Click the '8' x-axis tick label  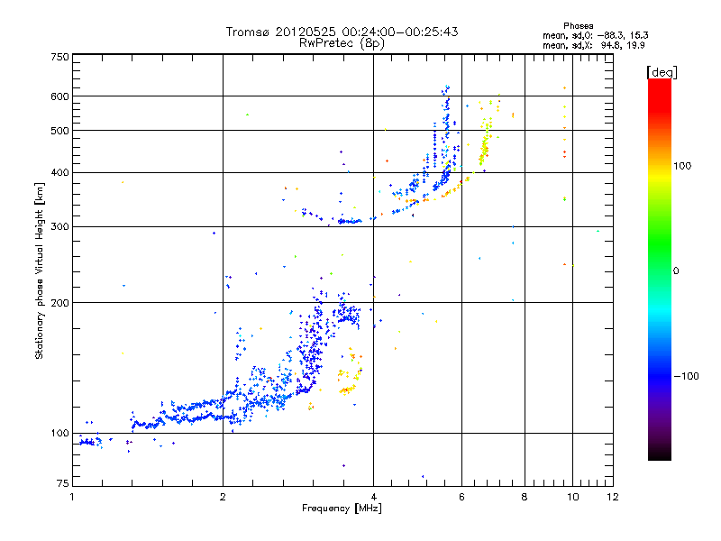click(525, 497)
